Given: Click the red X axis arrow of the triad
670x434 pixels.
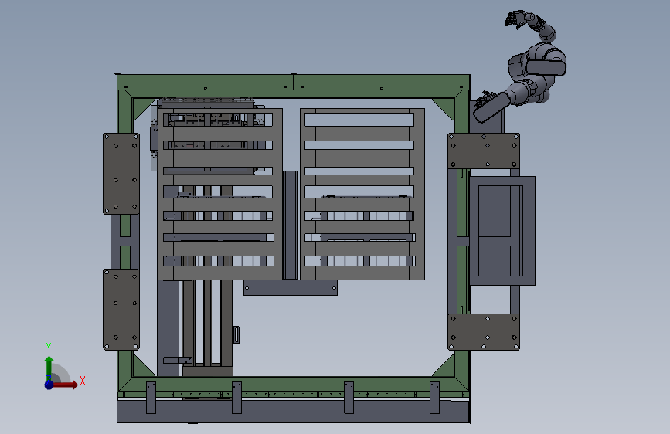Looking at the screenshot, I should tap(65, 385).
